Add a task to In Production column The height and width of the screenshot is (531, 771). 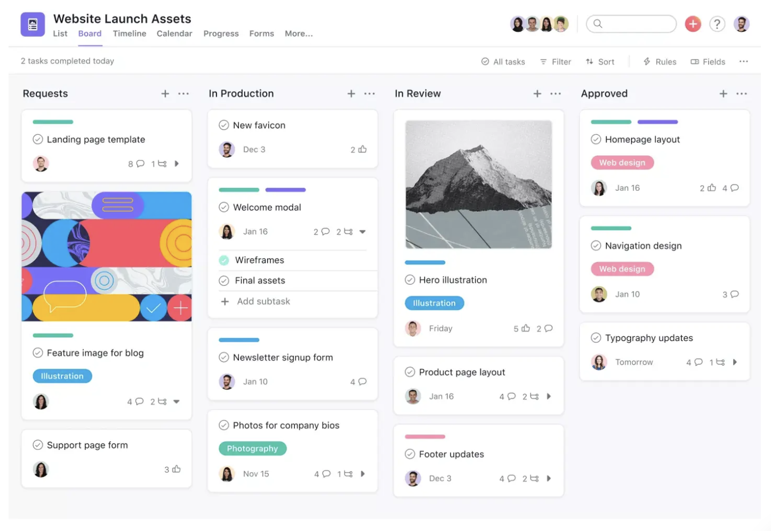pyautogui.click(x=351, y=94)
